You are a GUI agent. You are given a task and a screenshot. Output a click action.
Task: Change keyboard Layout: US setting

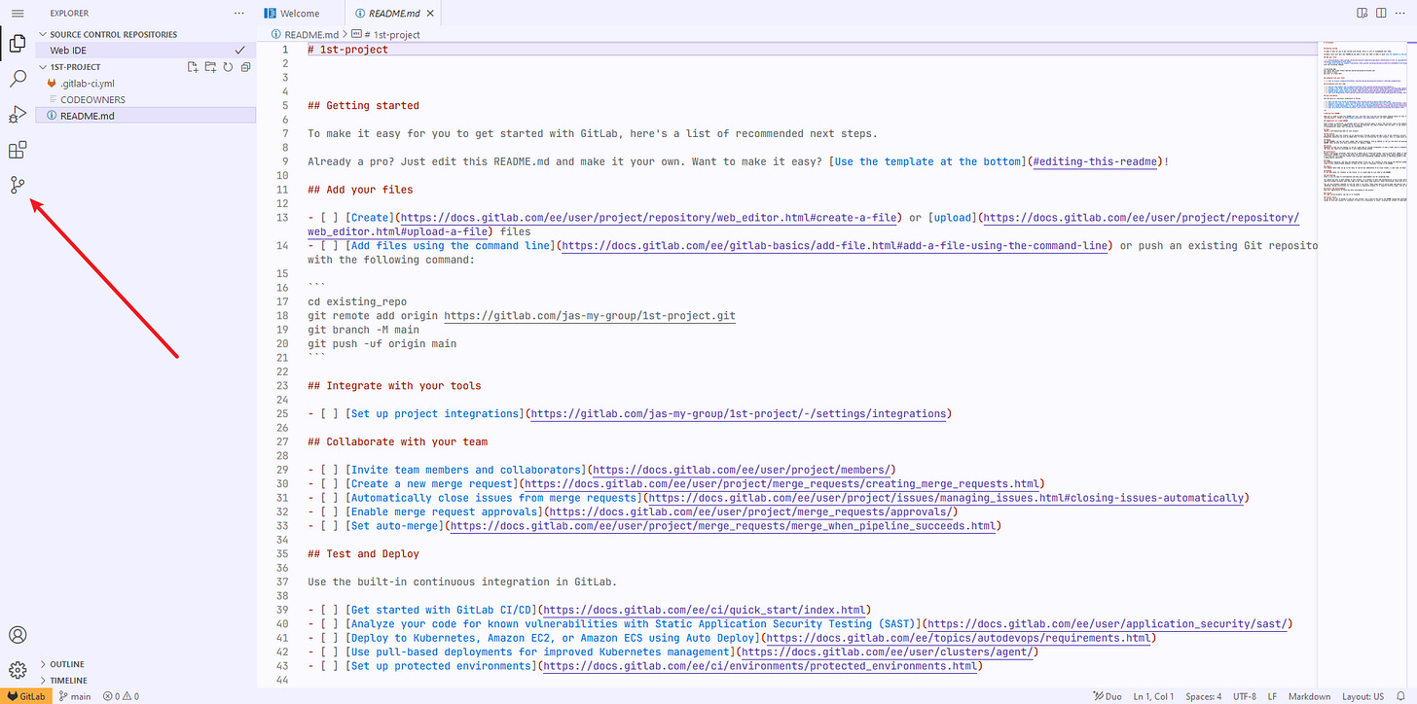tap(1362, 696)
